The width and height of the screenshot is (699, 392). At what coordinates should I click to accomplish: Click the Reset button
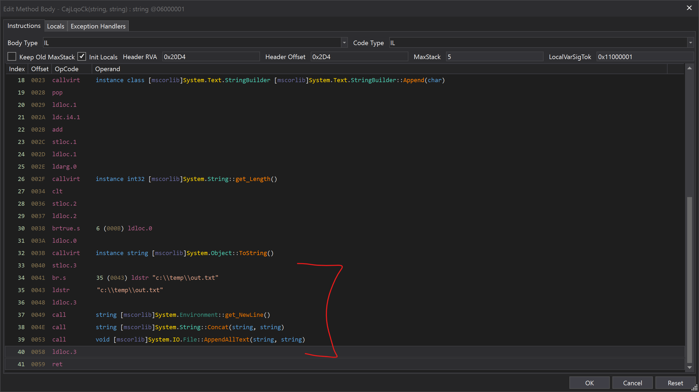click(675, 383)
